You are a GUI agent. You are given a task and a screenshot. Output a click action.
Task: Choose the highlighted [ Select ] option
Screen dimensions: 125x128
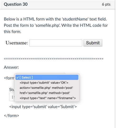[47, 77]
